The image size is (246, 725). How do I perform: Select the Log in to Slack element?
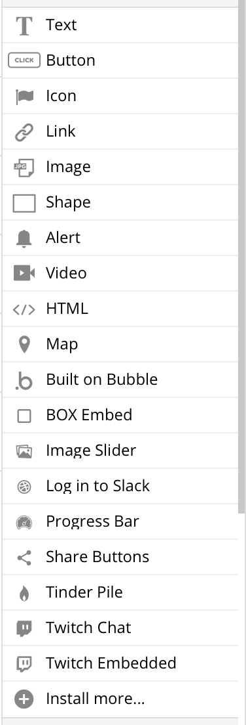(x=120, y=486)
